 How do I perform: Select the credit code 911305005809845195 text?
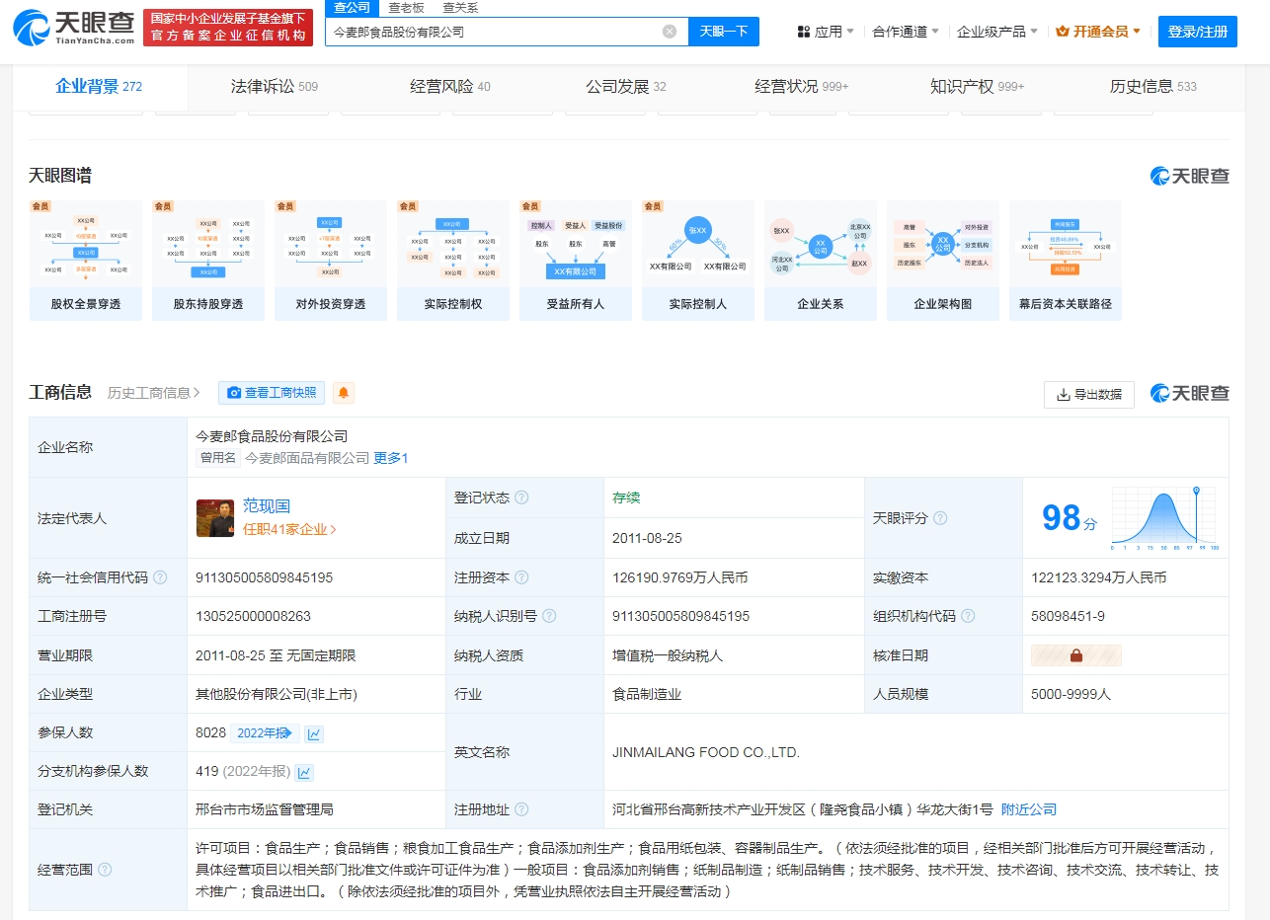(265, 577)
